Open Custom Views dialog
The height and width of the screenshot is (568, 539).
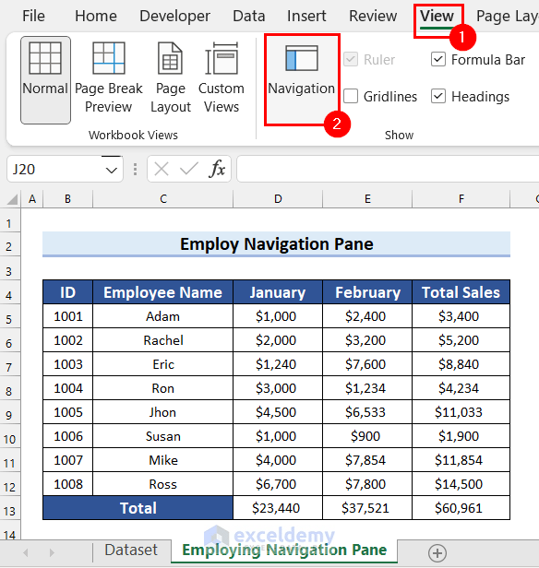pos(222,78)
